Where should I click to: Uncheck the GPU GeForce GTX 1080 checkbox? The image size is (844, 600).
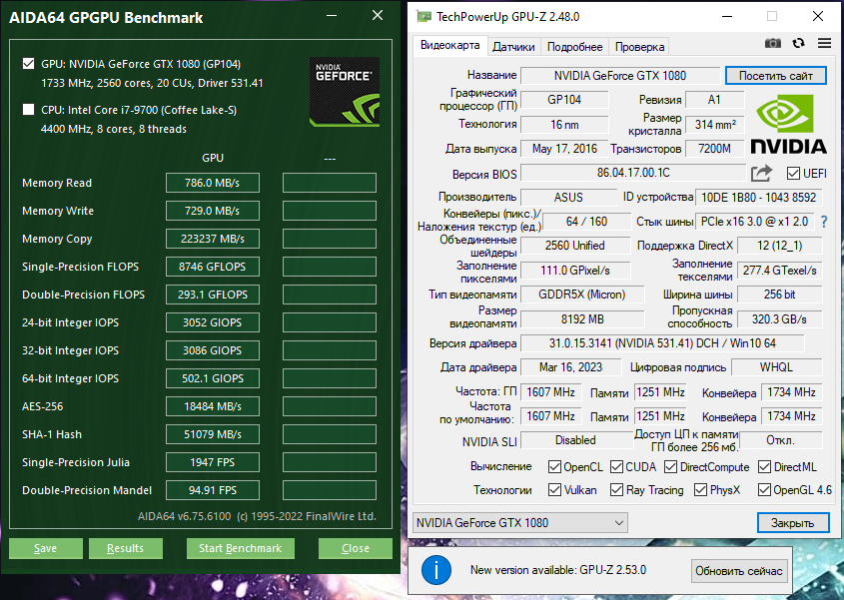click(x=29, y=64)
